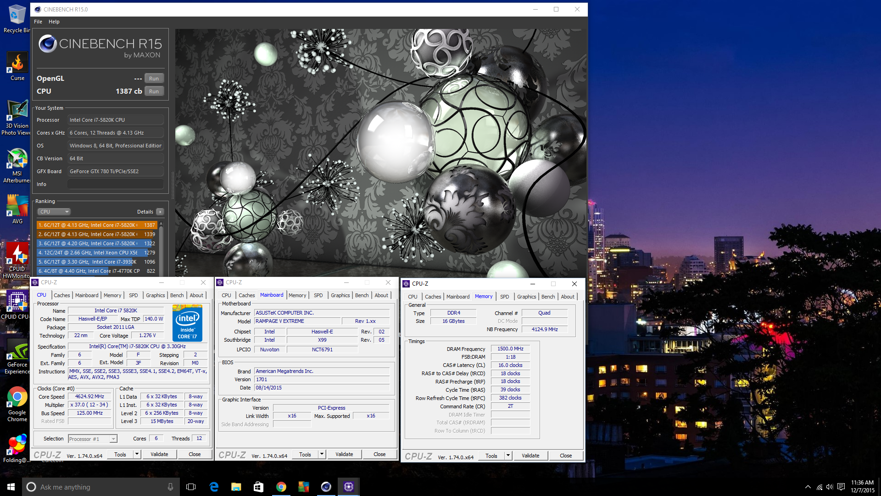Toggle ranking Details arrow button
This screenshot has width=881, height=496.
point(160,212)
